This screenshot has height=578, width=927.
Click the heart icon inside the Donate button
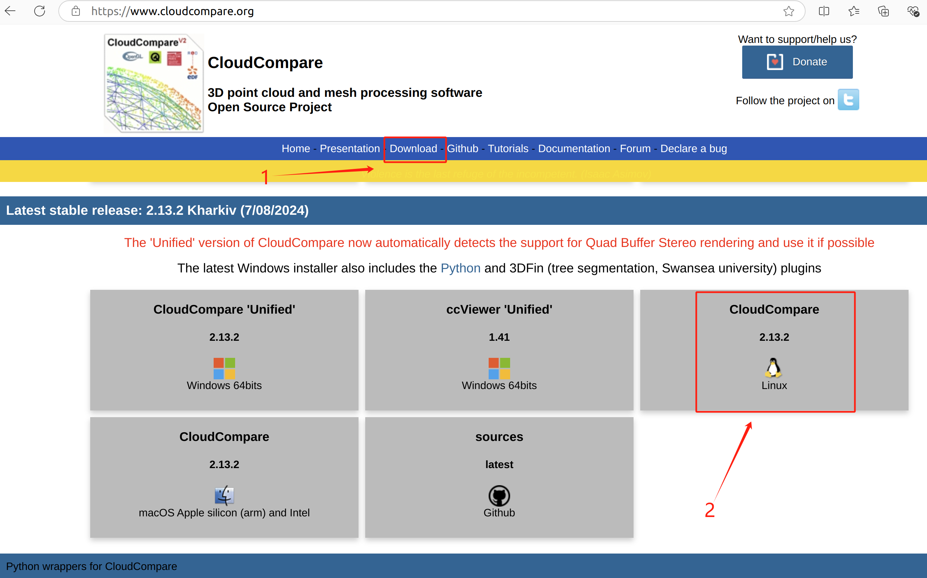(x=775, y=62)
